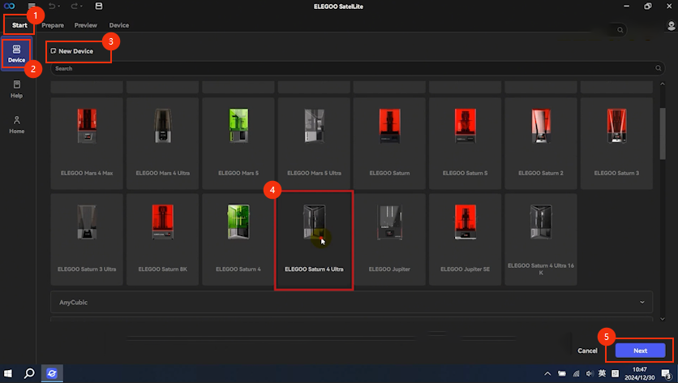Open the volume tray icon
The height and width of the screenshot is (383, 678).
590,373
